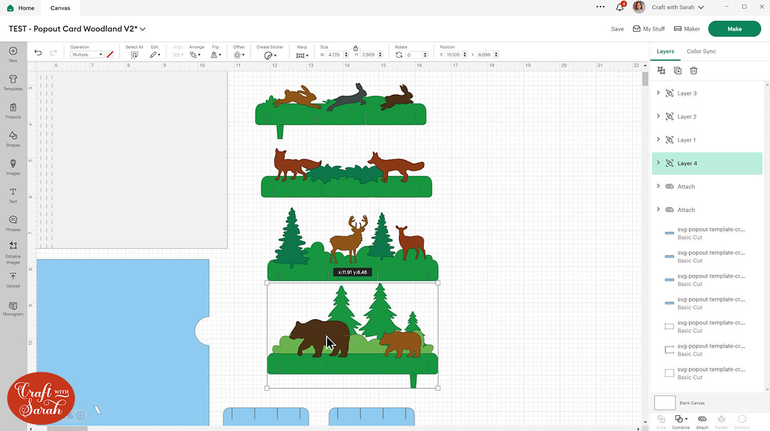The image size is (770, 431).
Task: Open the Text tool
Action: tap(13, 195)
